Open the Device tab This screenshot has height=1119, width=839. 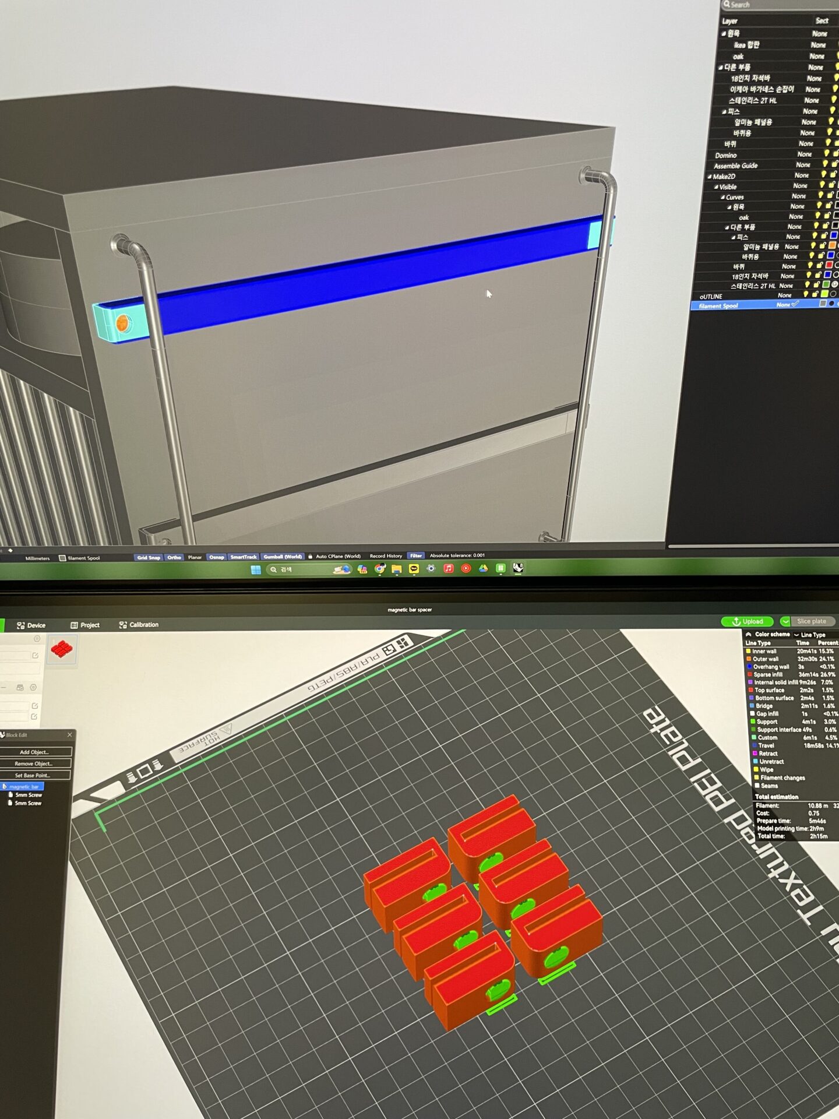[31, 625]
